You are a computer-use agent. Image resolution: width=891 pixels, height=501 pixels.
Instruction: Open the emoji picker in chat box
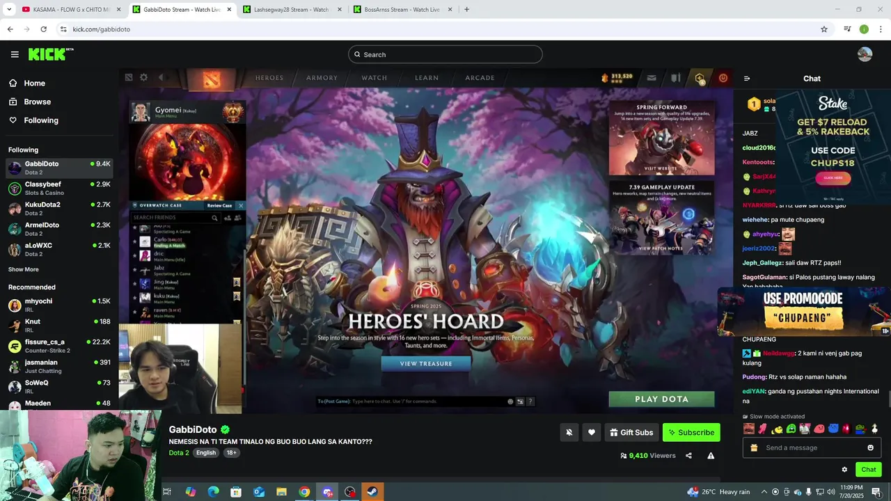point(870,447)
